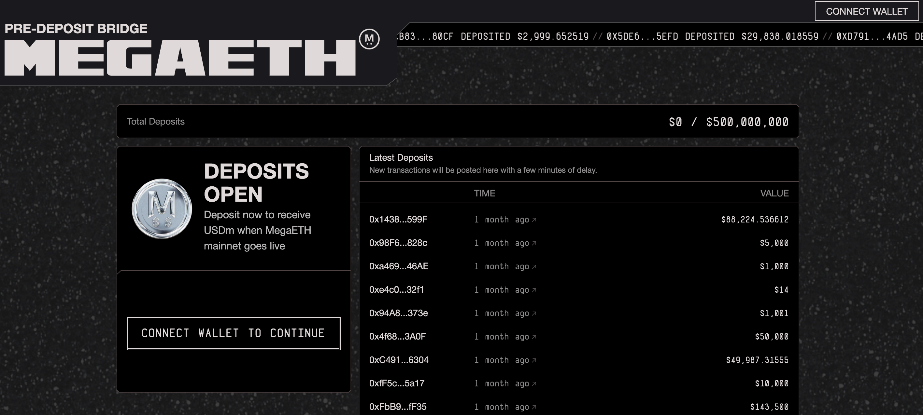Open external link arrow for 0xC491...6304 deposit
923x415 pixels.
click(534, 360)
